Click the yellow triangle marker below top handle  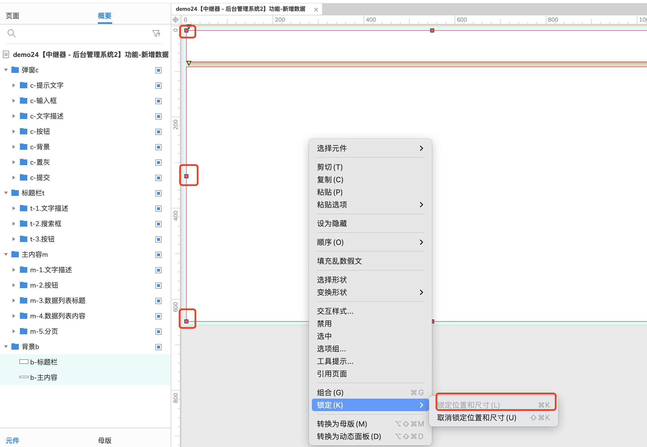pos(189,63)
